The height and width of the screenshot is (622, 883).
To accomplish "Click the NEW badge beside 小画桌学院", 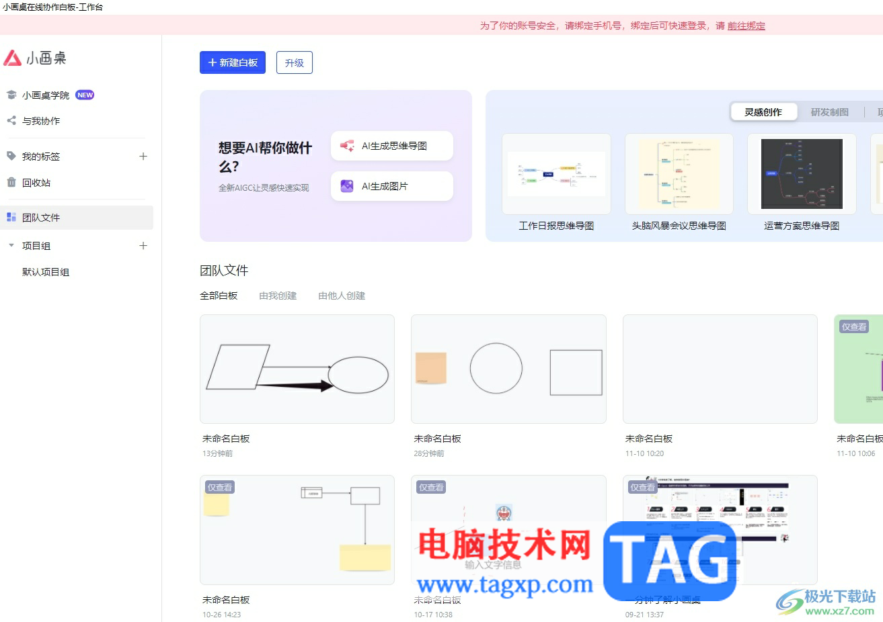I will point(85,95).
